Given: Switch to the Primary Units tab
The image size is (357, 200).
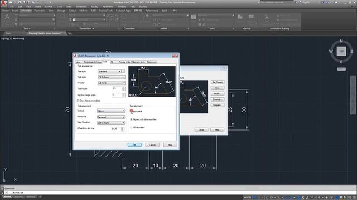Looking at the screenshot, I should 124,62.
